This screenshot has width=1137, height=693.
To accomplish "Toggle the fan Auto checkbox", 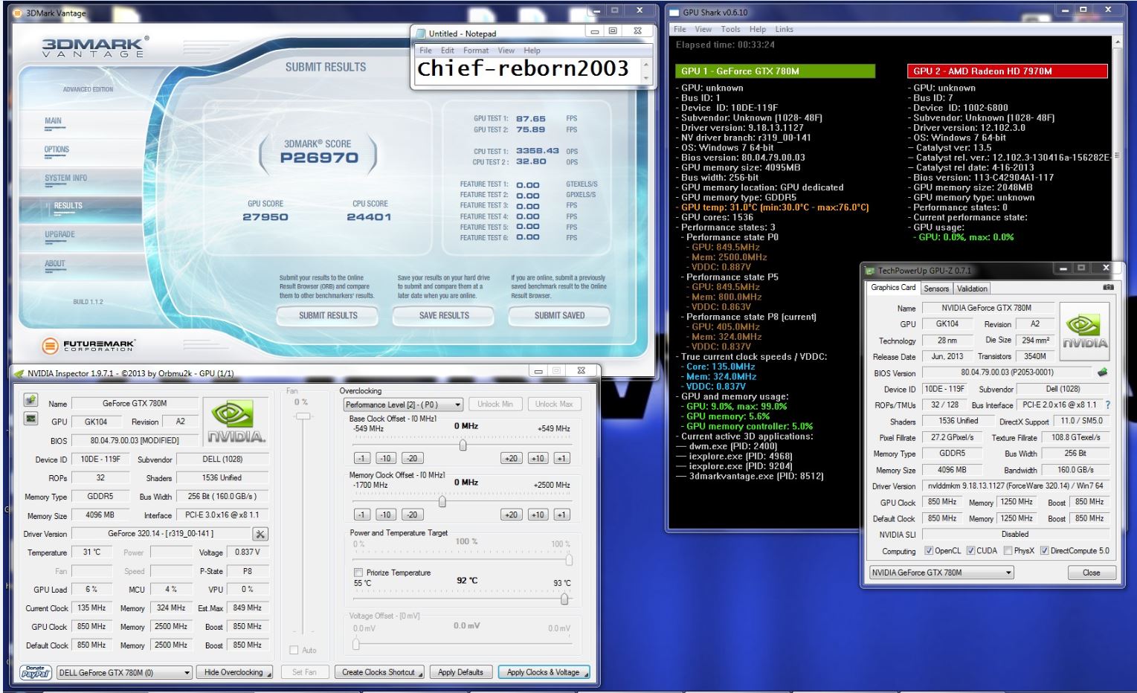I will pos(294,650).
